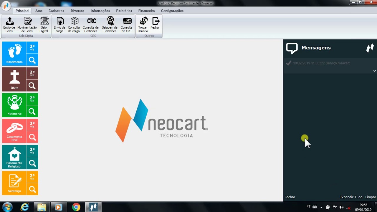
Task: Open Consulta de CPF
Action: pos(127,25)
